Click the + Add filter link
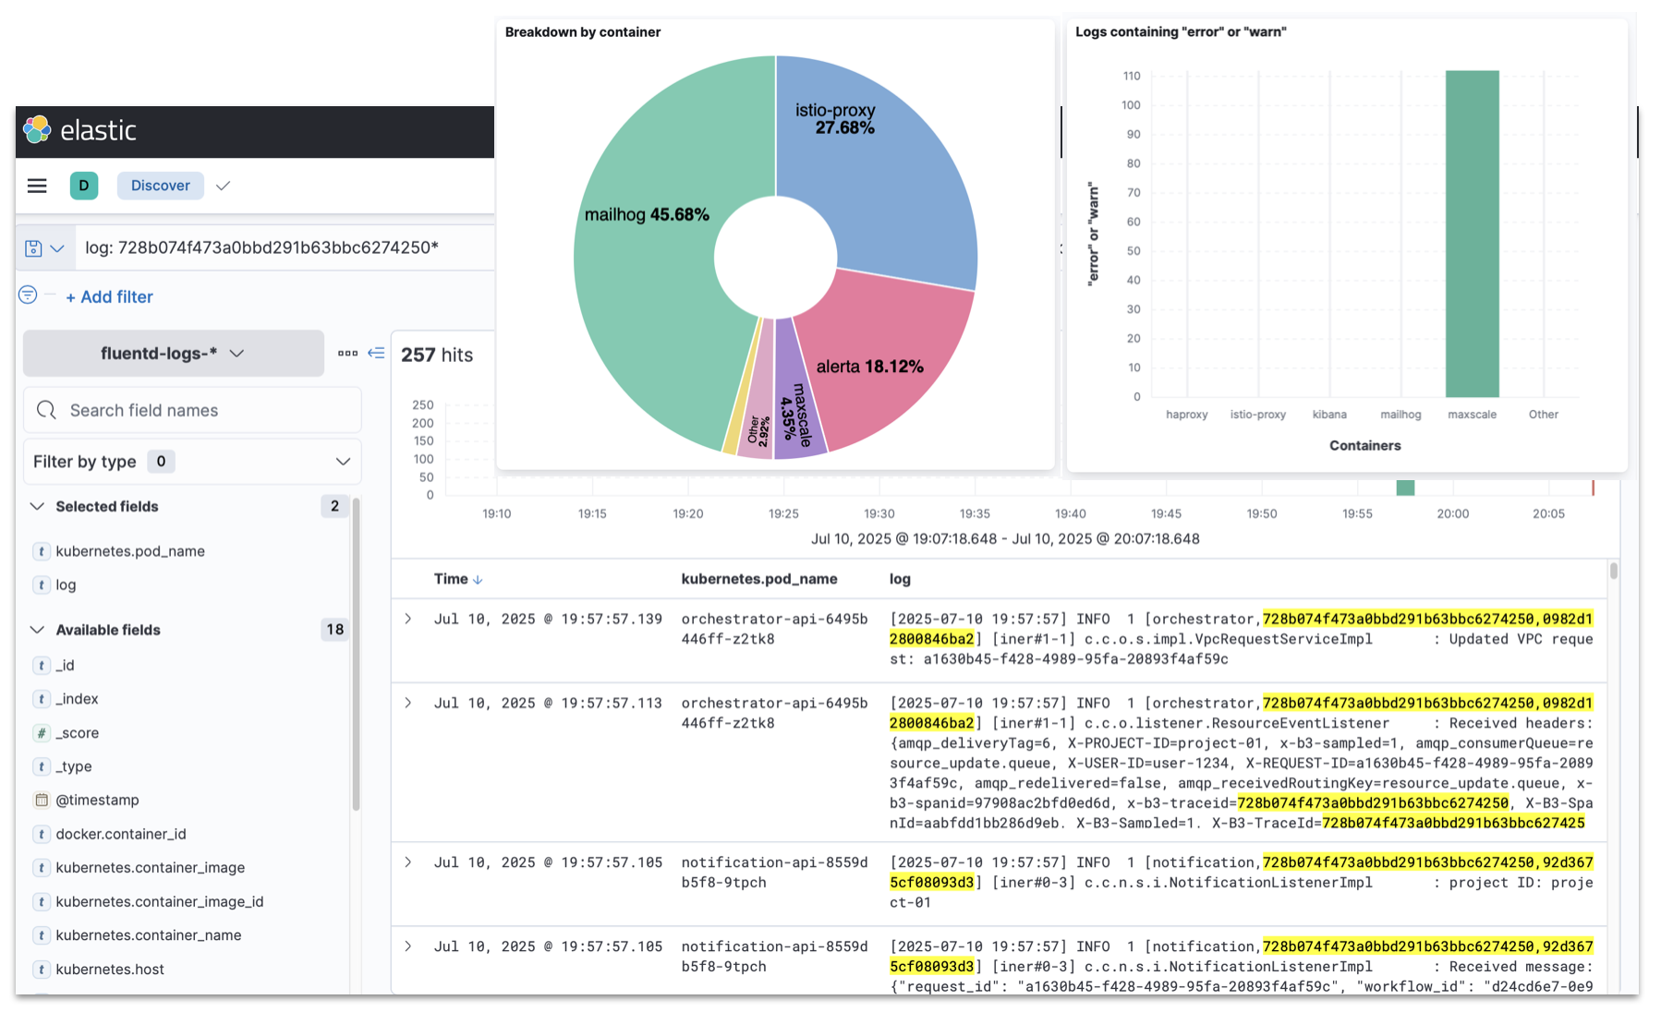The image size is (1661, 1012). click(109, 295)
